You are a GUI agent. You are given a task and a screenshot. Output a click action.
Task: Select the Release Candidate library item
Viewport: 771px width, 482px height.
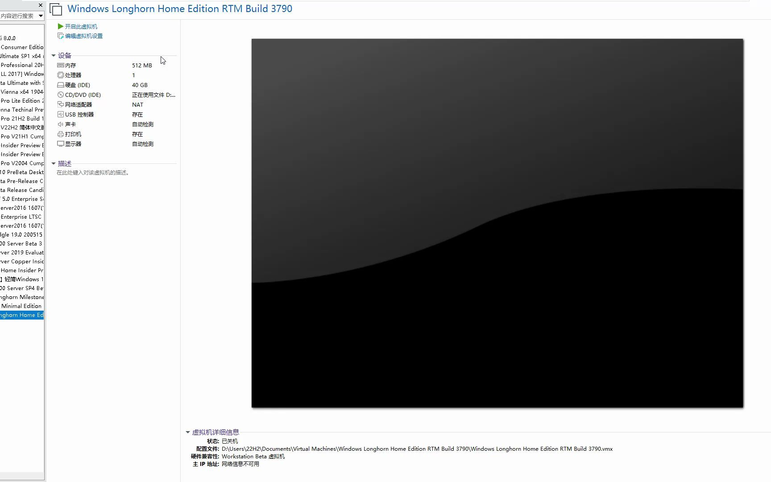coord(22,190)
